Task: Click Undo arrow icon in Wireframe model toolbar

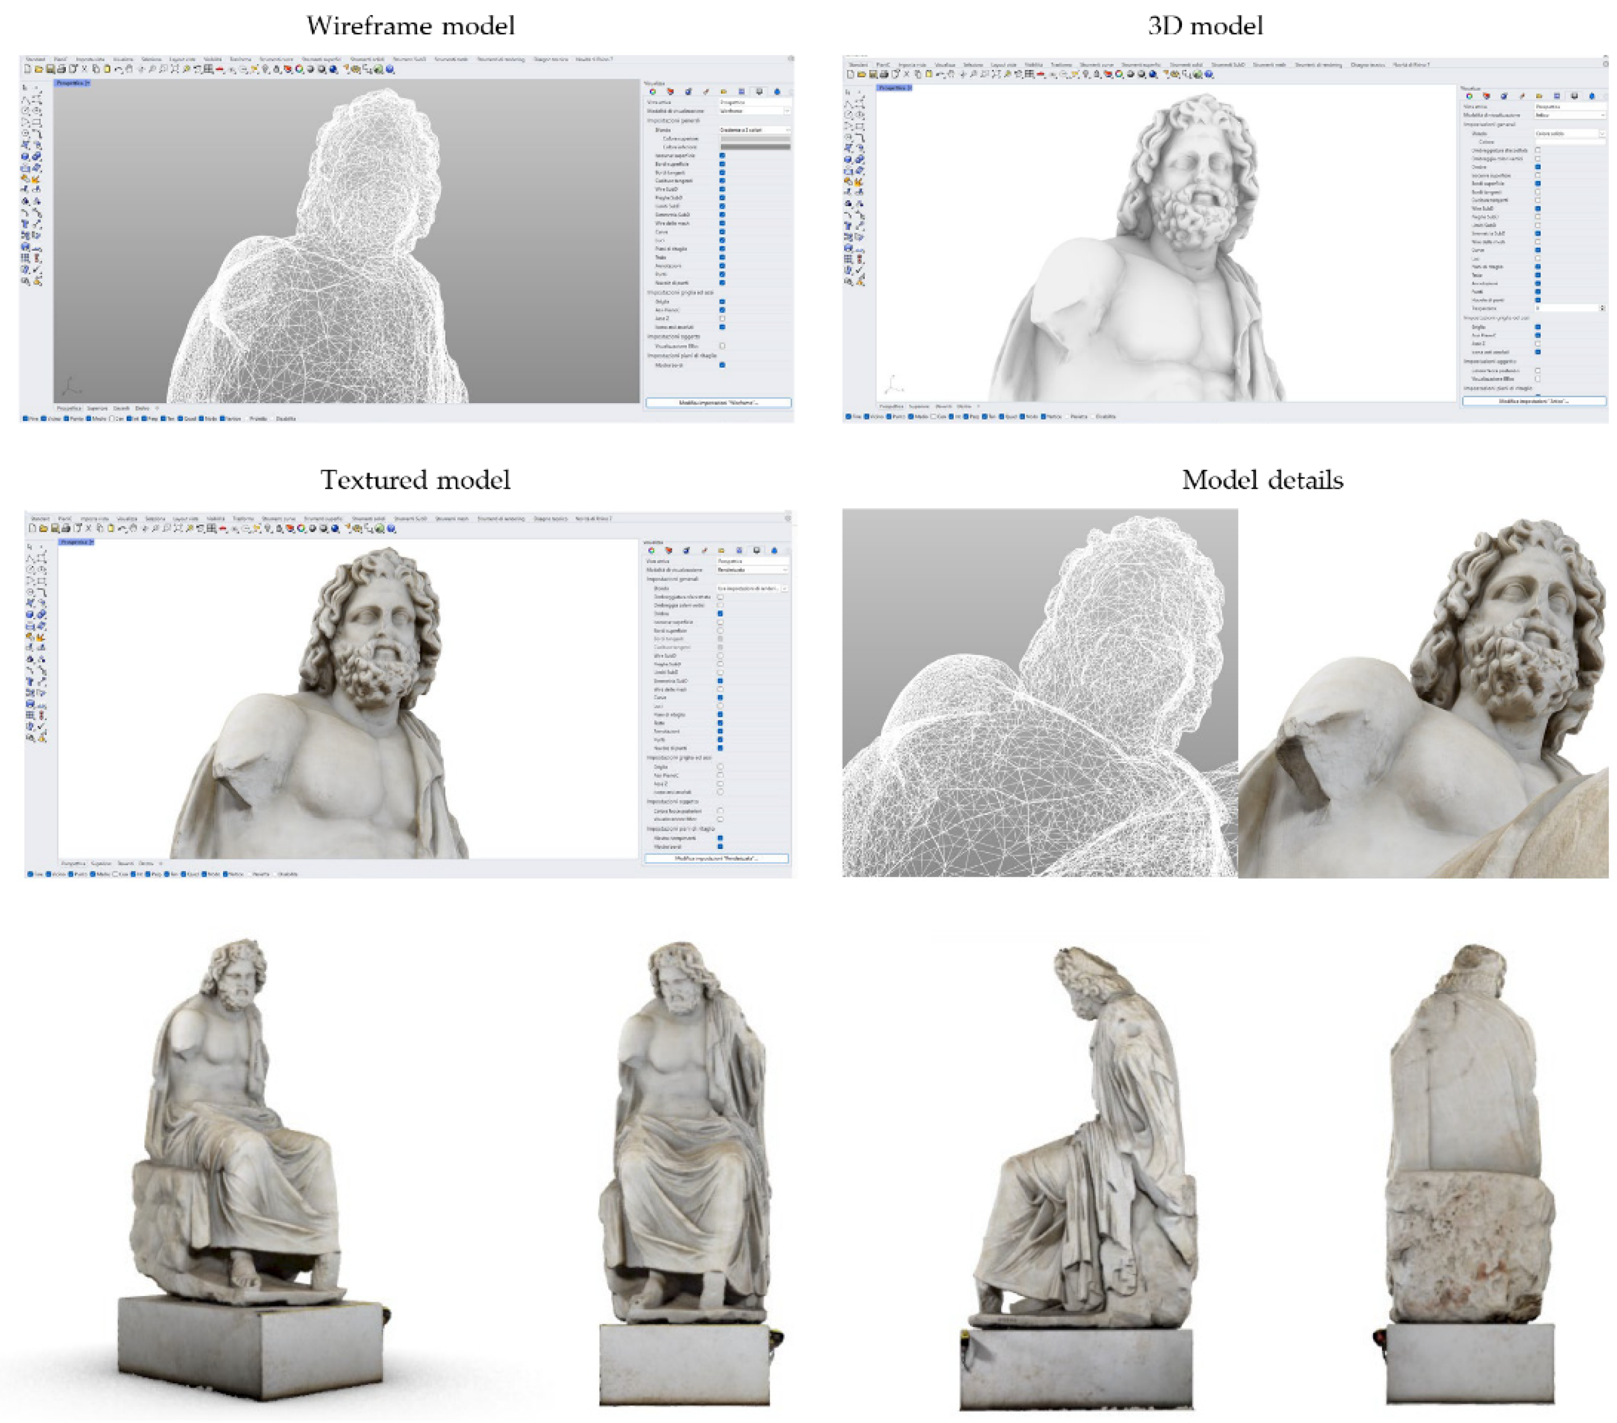Action: (118, 70)
